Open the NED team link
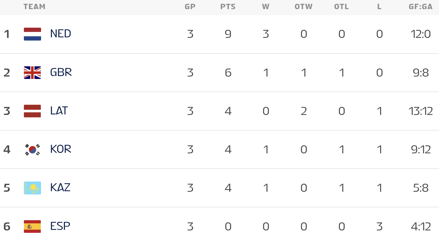The height and width of the screenshot is (239, 439). tap(61, 34)
